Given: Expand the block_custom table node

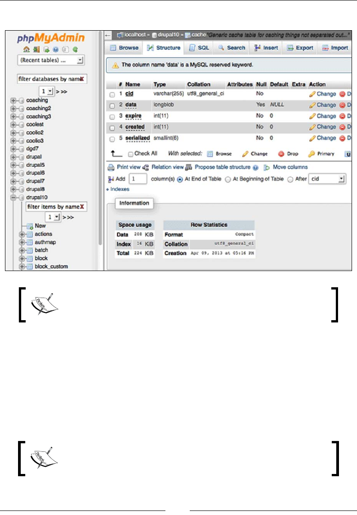Looking at the screenshot, I should 22,267.
